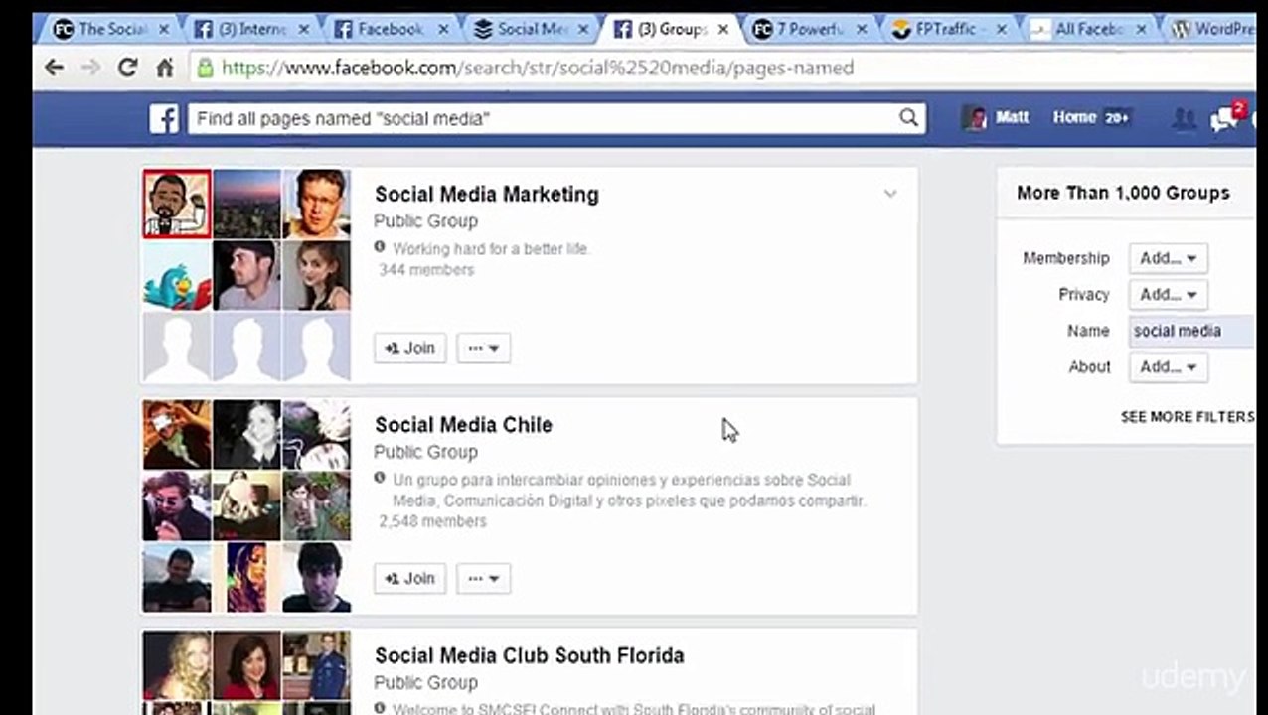Switch to the 'WordPre' browser tab
This screenshot has height=715, width=1268.
(x=1210, y=29)
